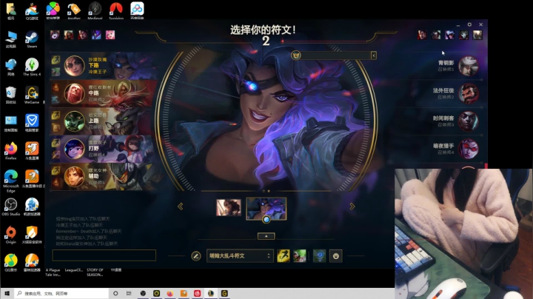533x299 pixels.
Task: Open the emote selection button
Action: 336,256
